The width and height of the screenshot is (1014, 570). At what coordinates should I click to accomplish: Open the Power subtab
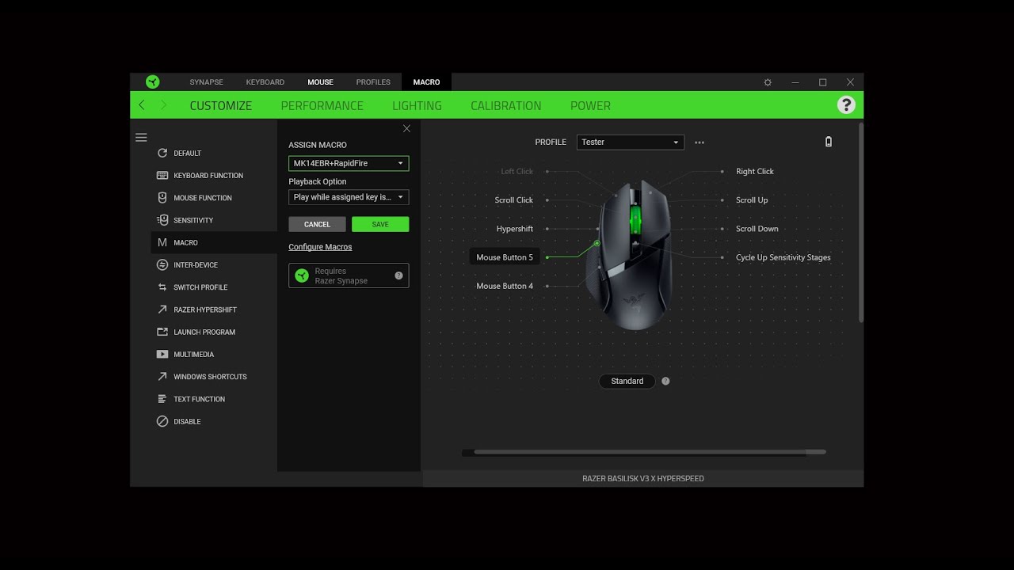point(590,105)
